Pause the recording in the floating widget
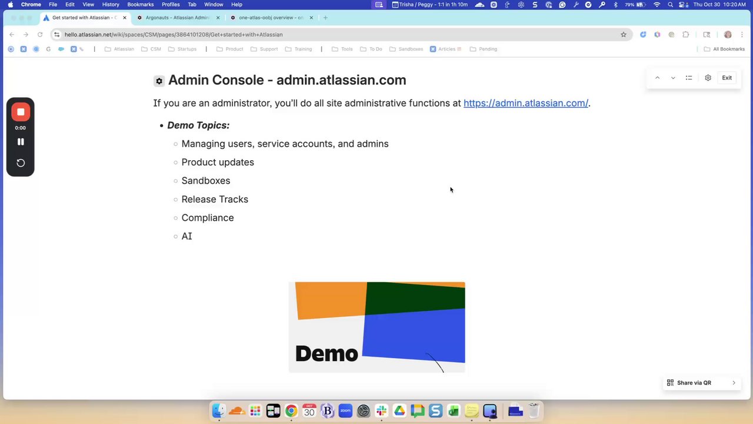This screenshot has height=424, width=753. click(x=21, y=142)
